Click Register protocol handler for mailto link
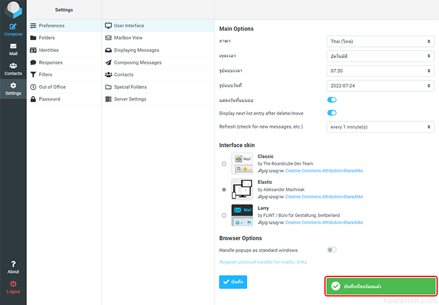439x305 pixels. (x=263, y=262)
